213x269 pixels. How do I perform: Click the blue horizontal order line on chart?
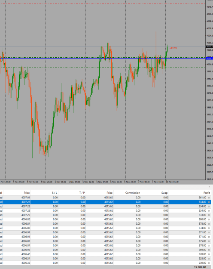tap(103, 59)
